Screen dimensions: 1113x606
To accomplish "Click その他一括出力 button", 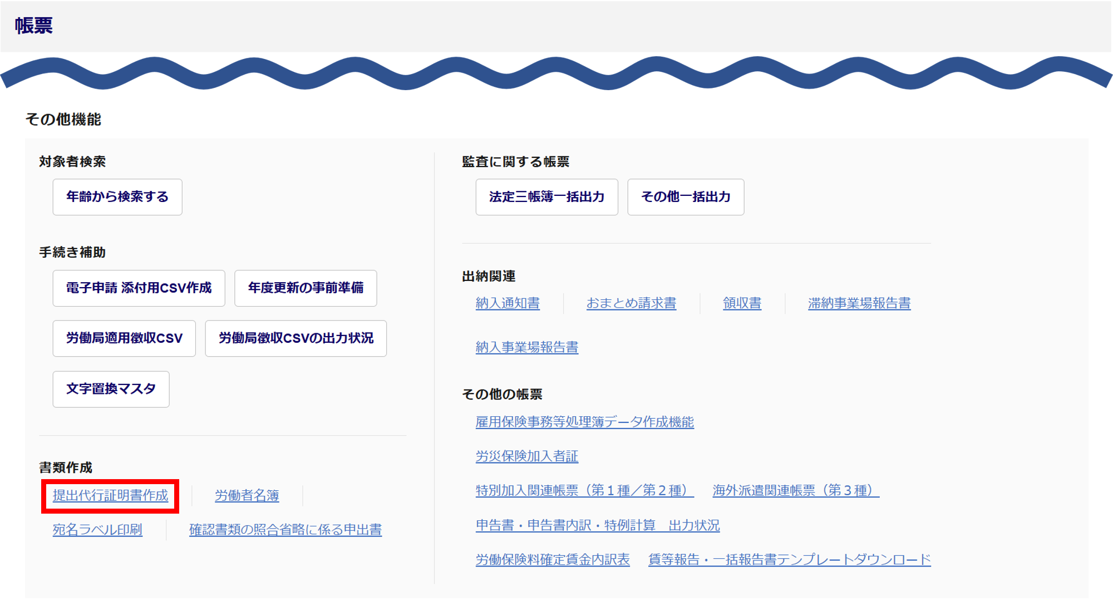I will [x=686, y=197].
